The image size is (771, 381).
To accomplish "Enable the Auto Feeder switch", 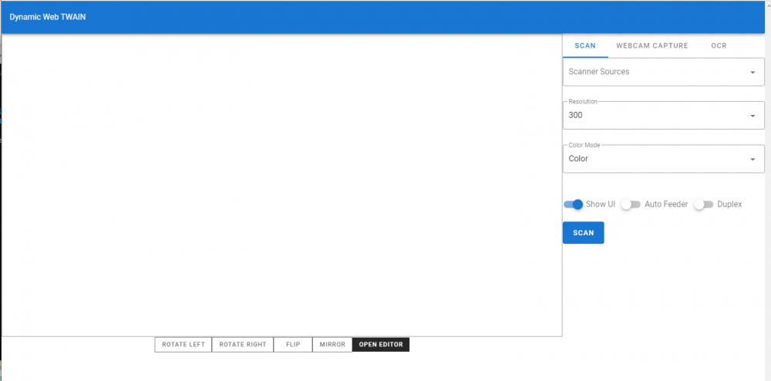I will [631, 204].
